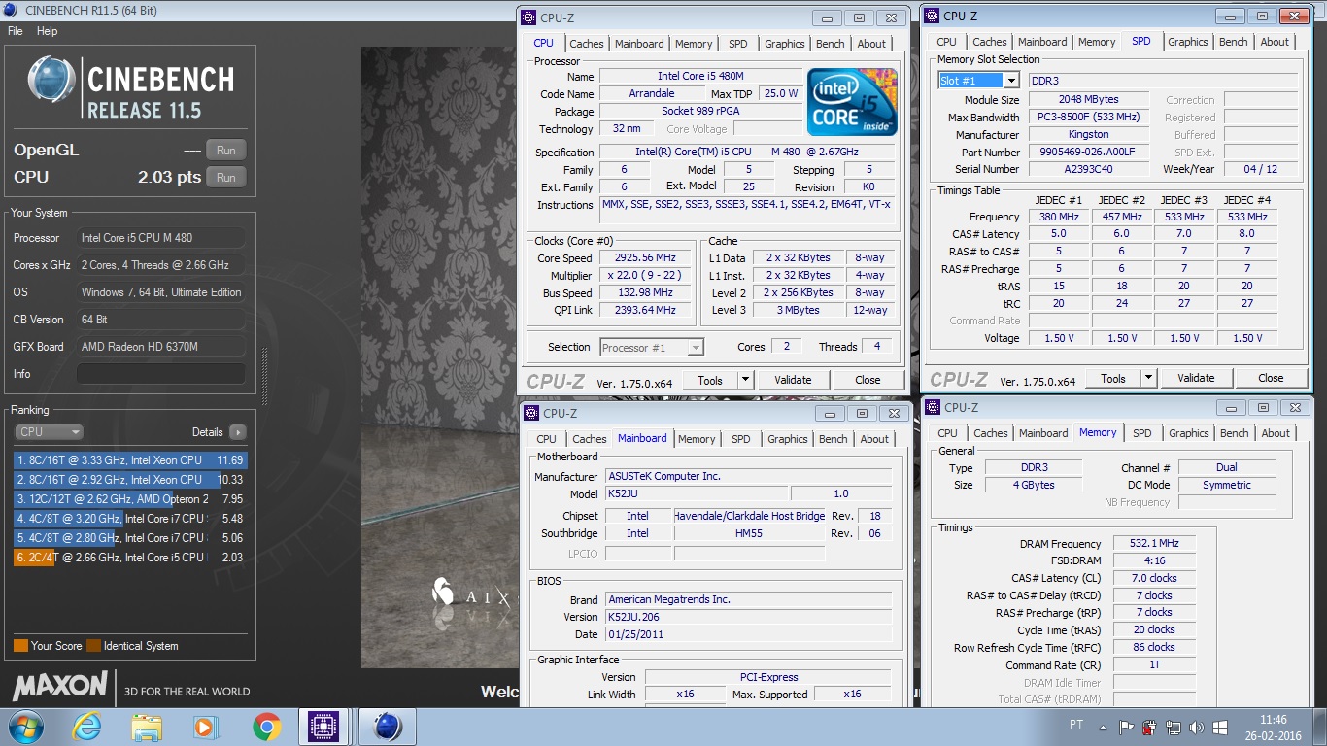Click Validate in the SPD window
1327x746 pixels.
click(1196, 378)
